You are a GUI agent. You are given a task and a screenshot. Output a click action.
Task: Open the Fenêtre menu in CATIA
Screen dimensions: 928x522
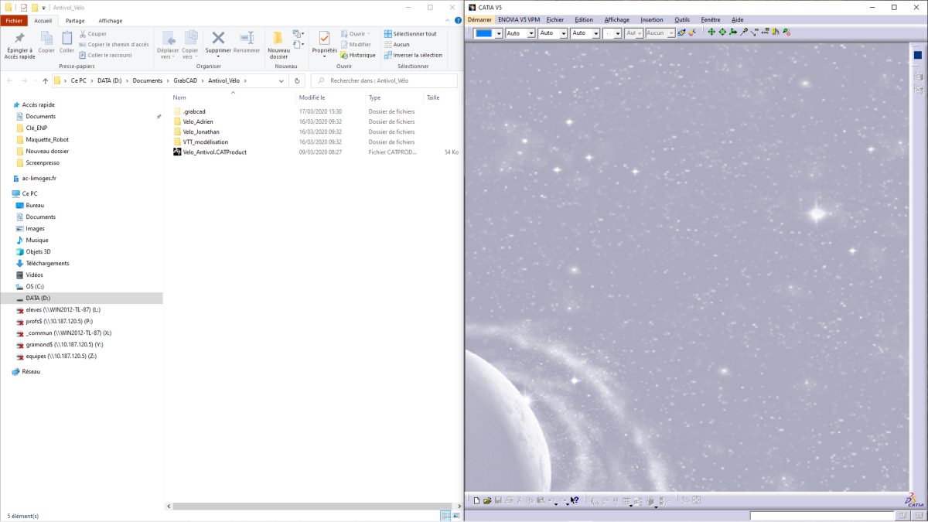point(710,19)
